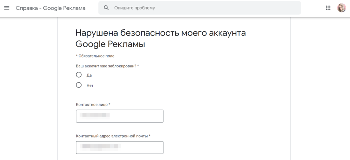Viewport: 350px width, 160px height.
Task: Open the profile avatar account menu
Action: click(341, 8)
